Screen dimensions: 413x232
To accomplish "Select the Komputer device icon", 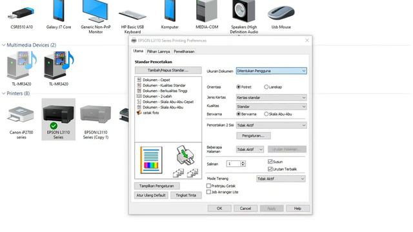I will (x=170, y=10).
